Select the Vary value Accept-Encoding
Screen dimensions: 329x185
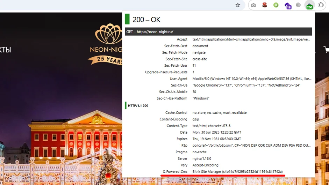click(x=206, y=165)
